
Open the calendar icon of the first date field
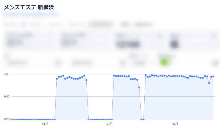[x=58, y=63]
